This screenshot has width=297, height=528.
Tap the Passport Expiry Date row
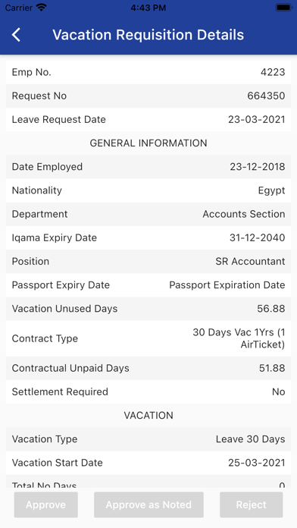[148, 285]
